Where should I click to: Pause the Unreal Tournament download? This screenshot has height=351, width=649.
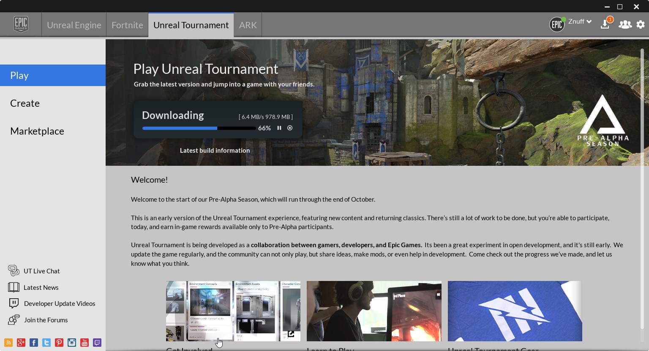[x=279, y=128]
